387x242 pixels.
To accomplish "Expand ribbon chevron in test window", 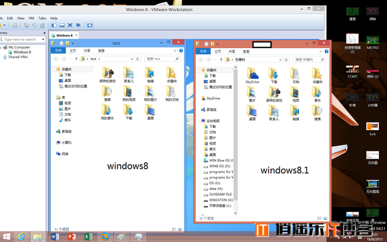I will [175, 51].
